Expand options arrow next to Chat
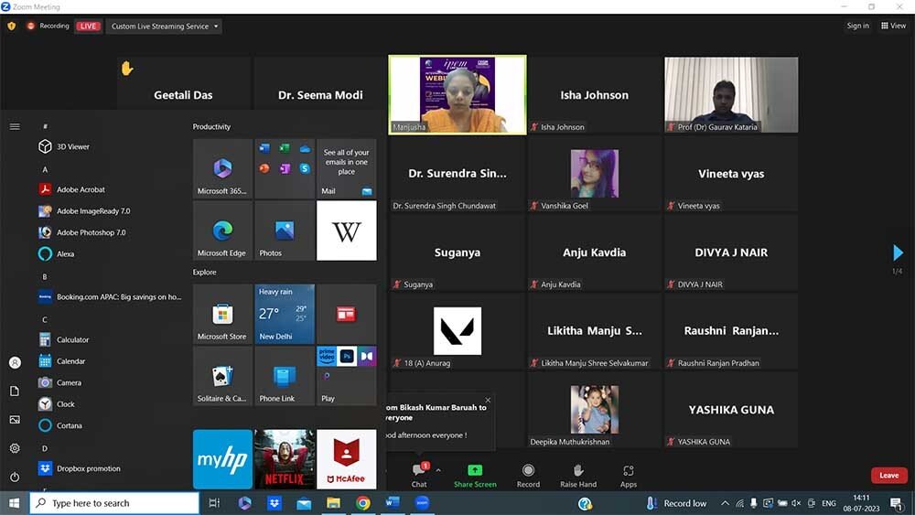The height and width of the screenshot is (515, 915). 438,470
